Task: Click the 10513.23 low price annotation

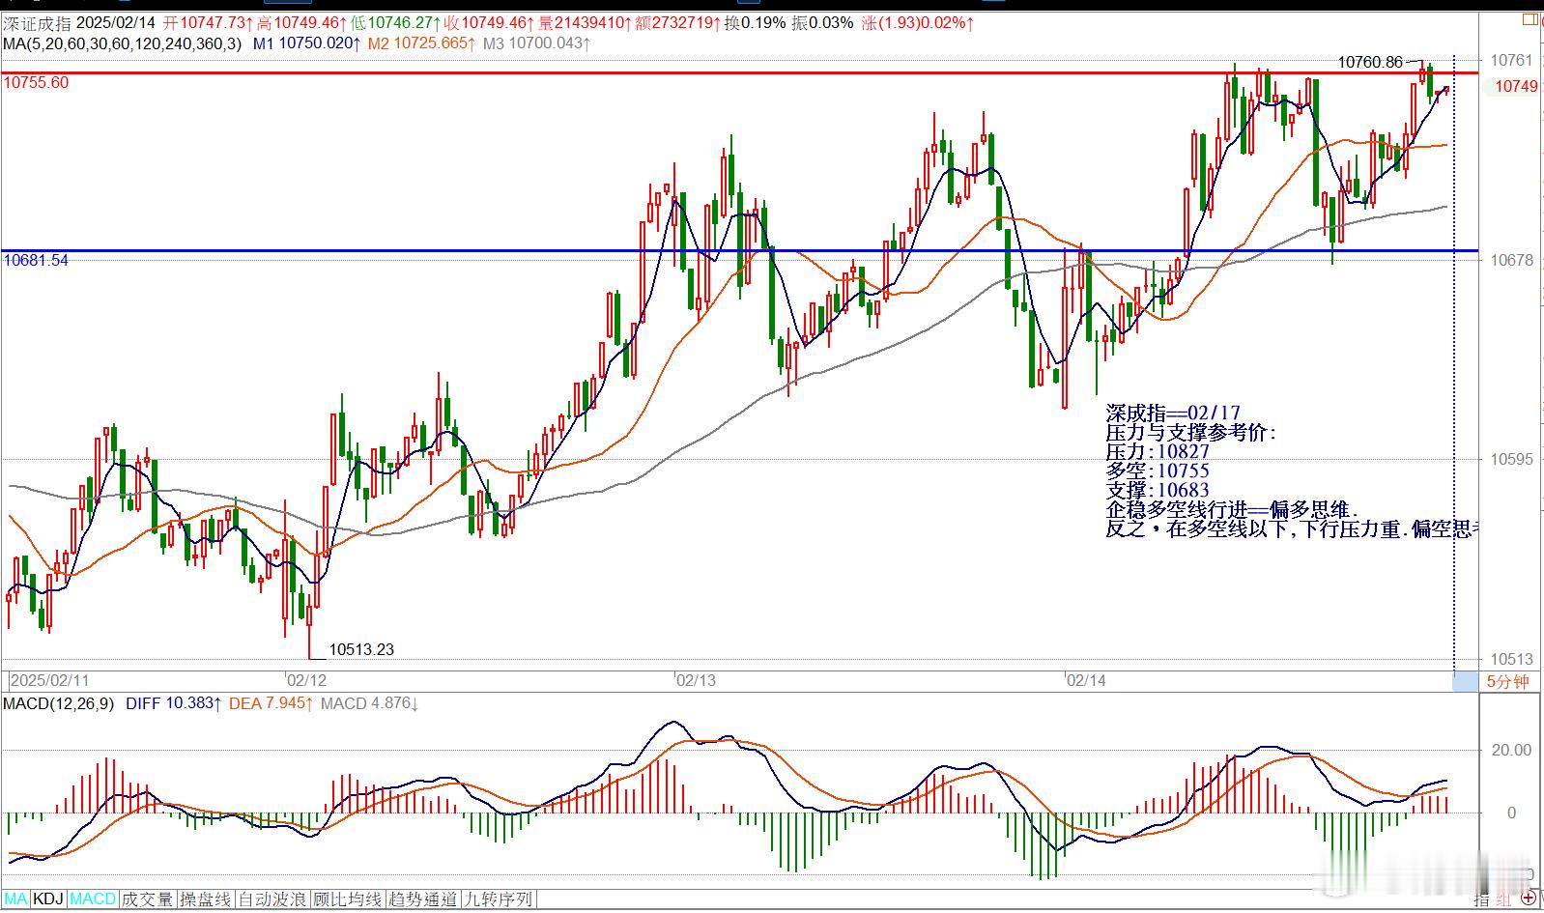Action: coord(361,649)
